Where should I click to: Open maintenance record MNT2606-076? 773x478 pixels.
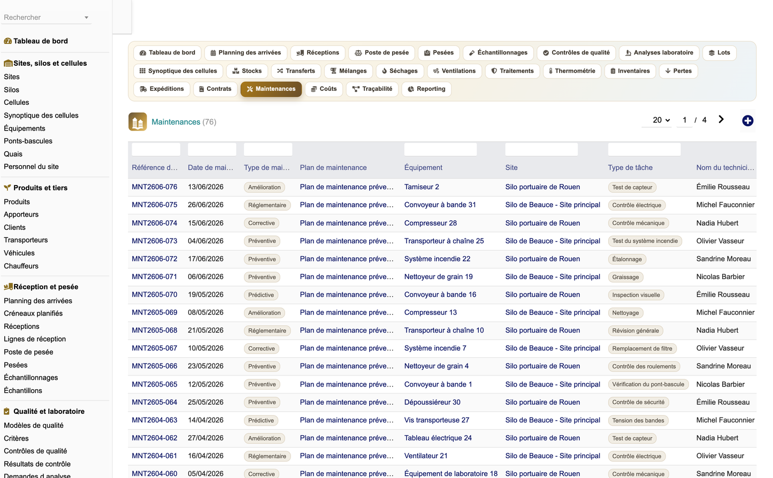155,187
